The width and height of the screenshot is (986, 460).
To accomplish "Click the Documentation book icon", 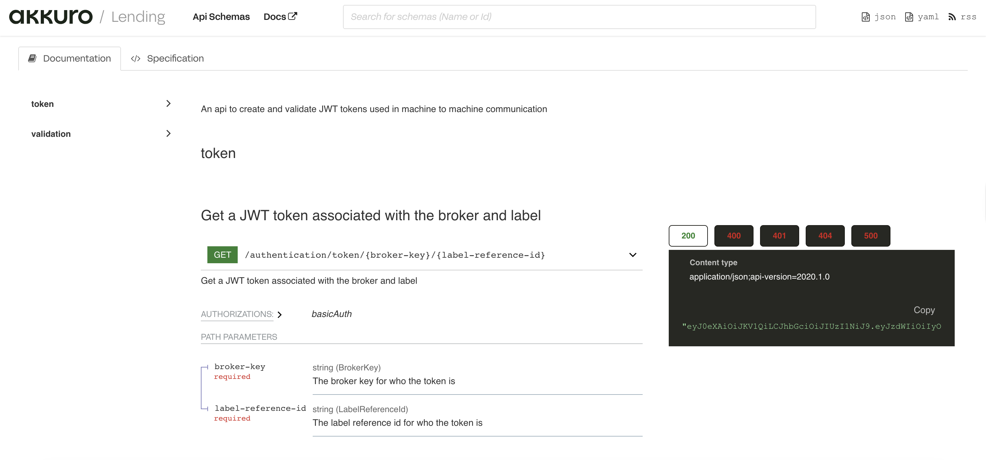I will [x=32, y=58].
